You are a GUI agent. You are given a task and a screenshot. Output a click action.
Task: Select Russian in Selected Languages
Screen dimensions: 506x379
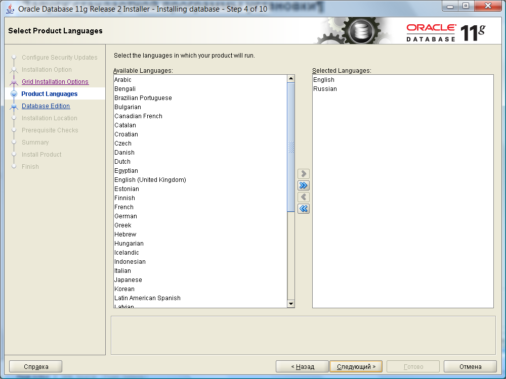[403, 88]
